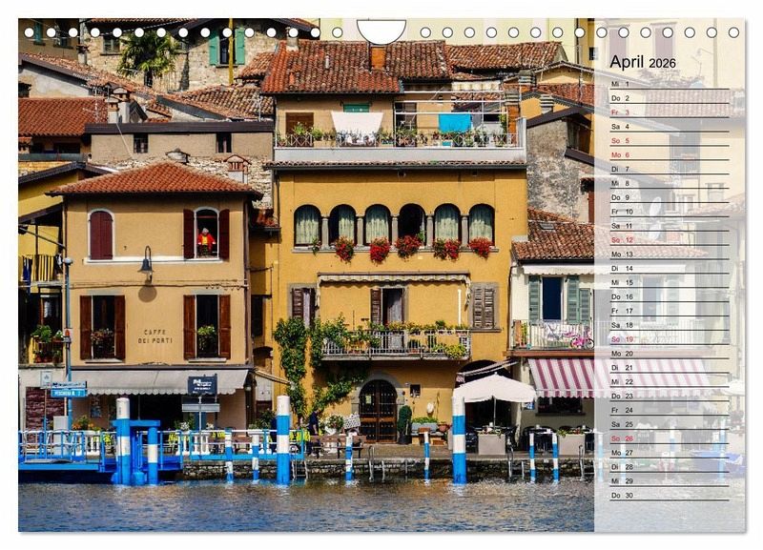Pick the red holiday row 'Fr 3'
Viewport: 763px width, 550px height.
670,112
